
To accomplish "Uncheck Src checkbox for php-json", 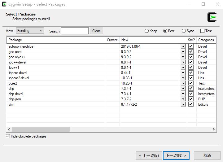I will 191,99.
